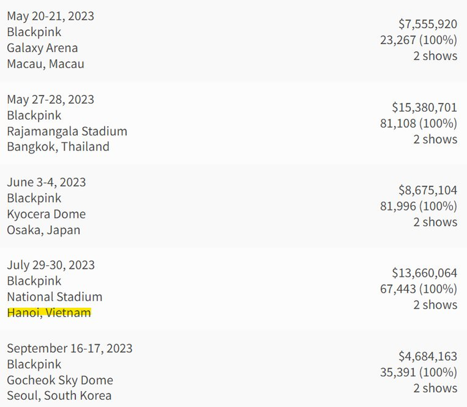Select the $4,684,163 gross figure

point(428,356)
